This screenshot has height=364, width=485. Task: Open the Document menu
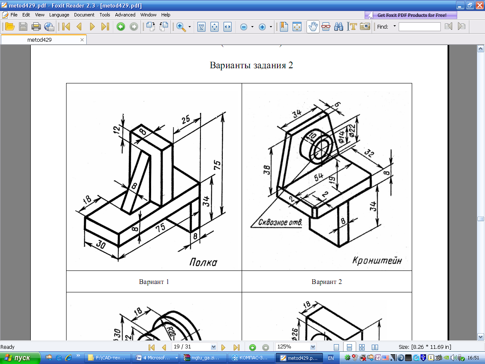tap(84, 15)
